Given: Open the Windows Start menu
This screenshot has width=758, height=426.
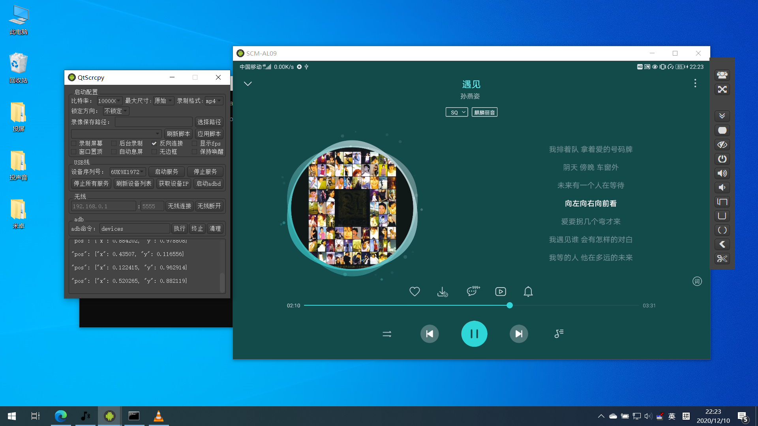Looking at the screenshot, I should pos(12,416).
